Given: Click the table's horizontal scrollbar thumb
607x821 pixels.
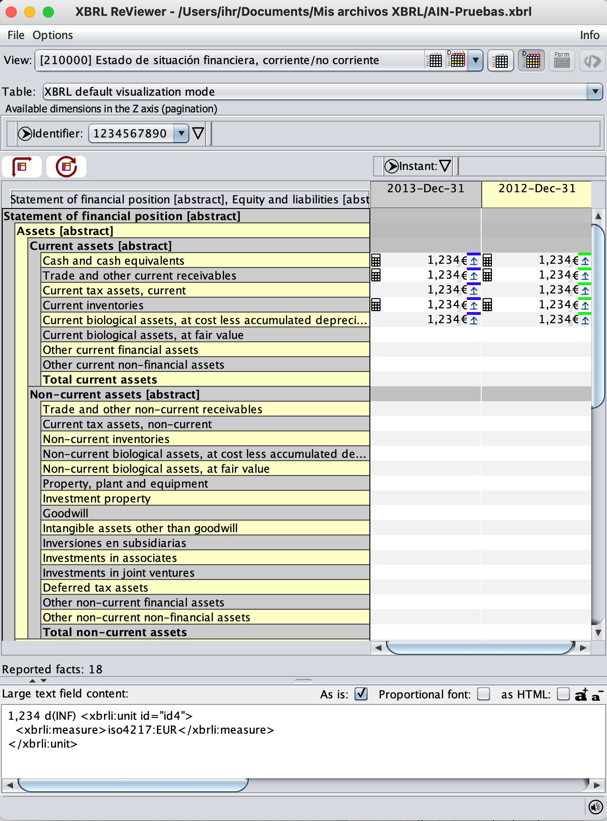Looking at the screenshot, I should [x=481, y=647].
